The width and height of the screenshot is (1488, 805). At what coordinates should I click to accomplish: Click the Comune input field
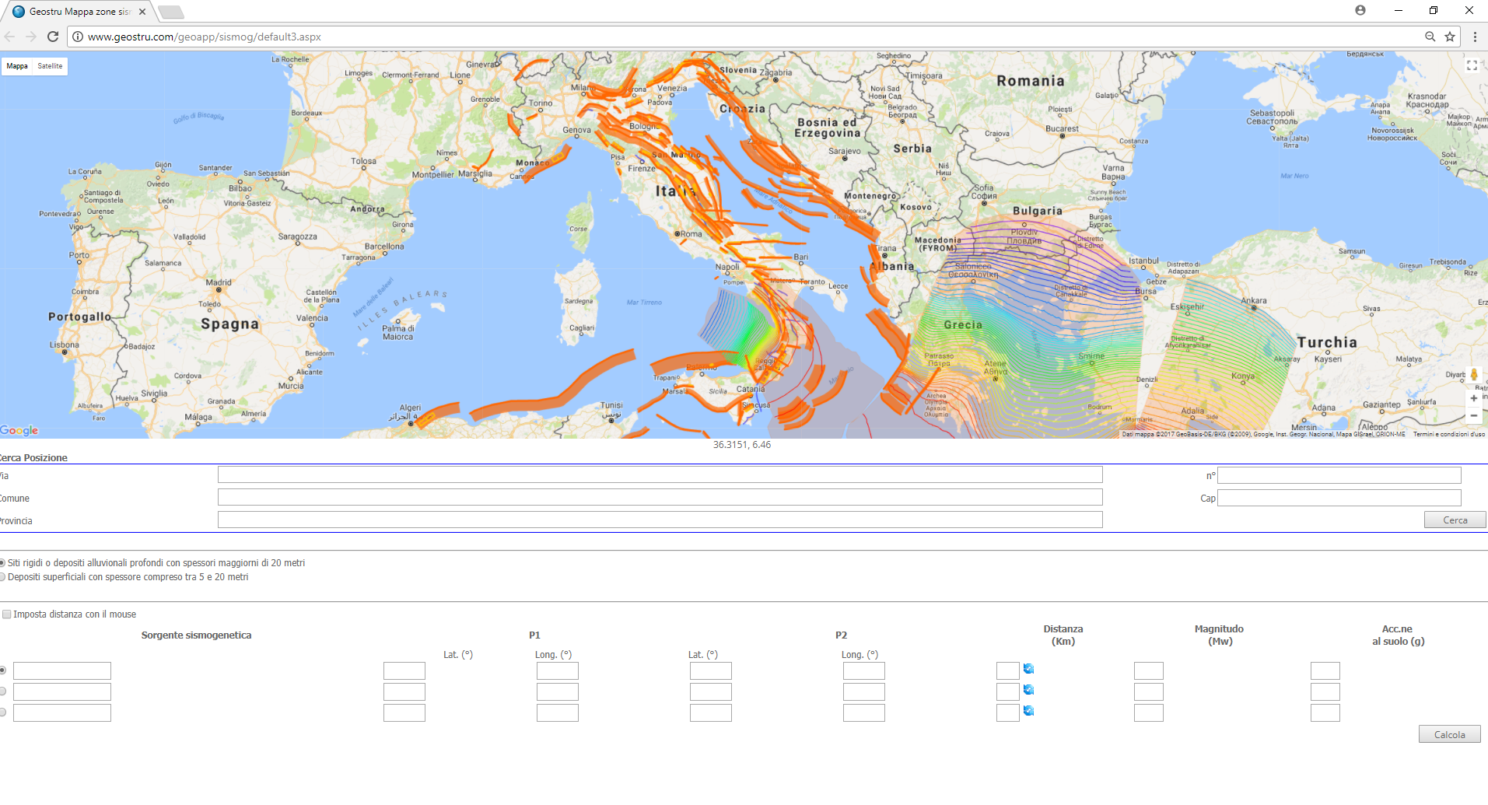[660, 498]
